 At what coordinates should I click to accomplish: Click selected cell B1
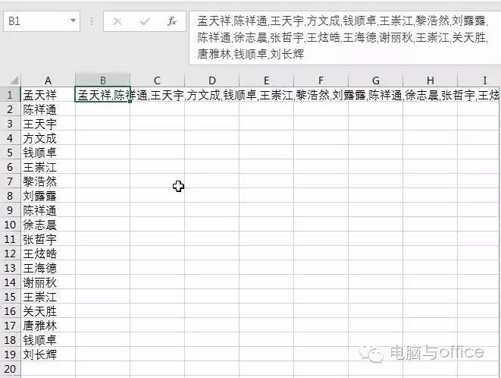102,95
